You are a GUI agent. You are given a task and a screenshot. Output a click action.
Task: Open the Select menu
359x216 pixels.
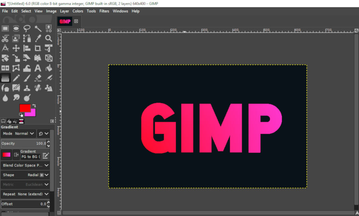(x=26, y=11)
